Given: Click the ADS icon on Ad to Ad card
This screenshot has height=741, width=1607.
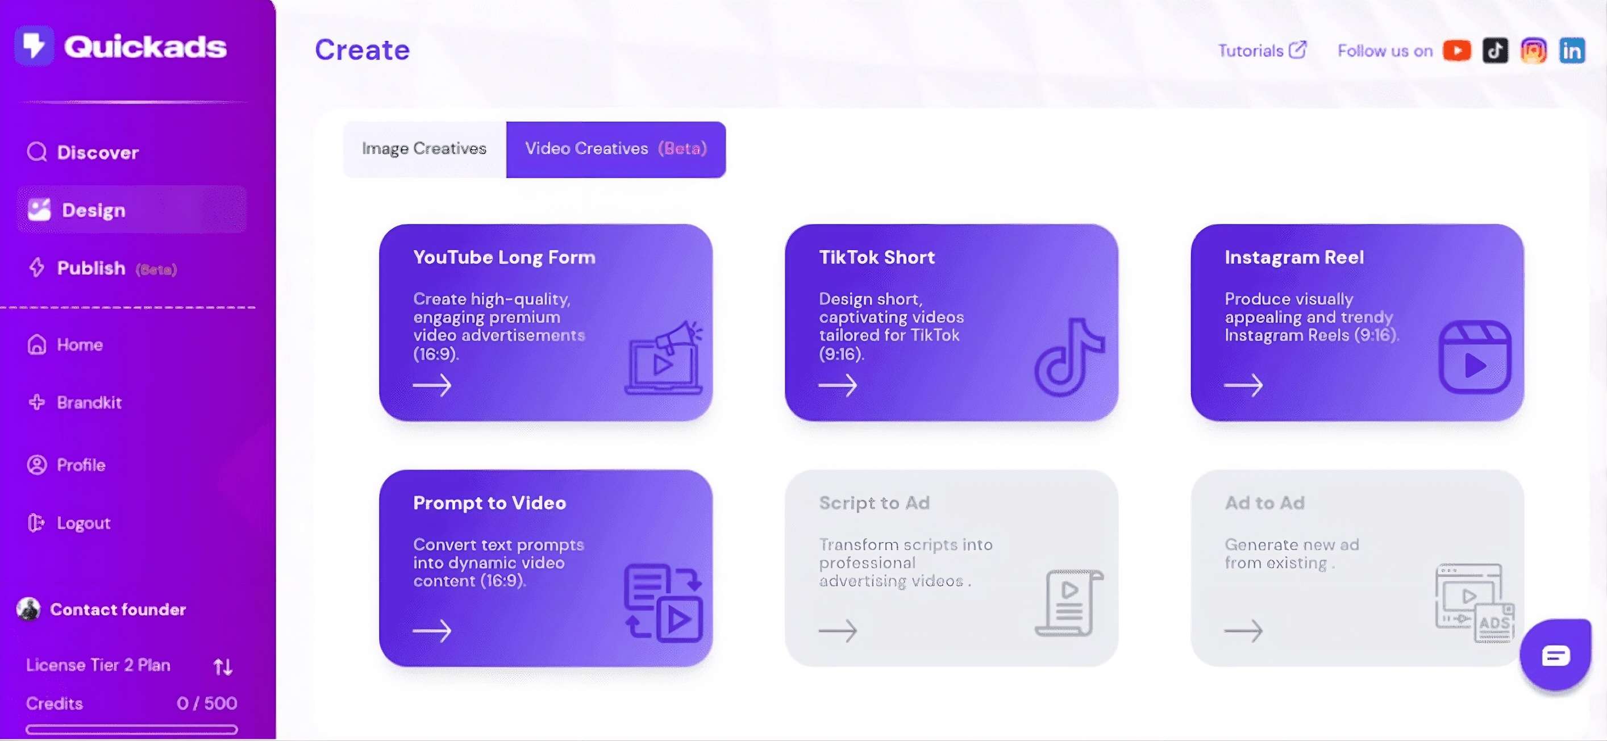Looking at the screenshot, I should pyautogui.click(x=1475, y=602).
